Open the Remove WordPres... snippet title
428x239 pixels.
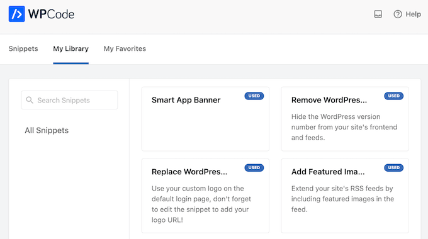(x=329, y=100)
